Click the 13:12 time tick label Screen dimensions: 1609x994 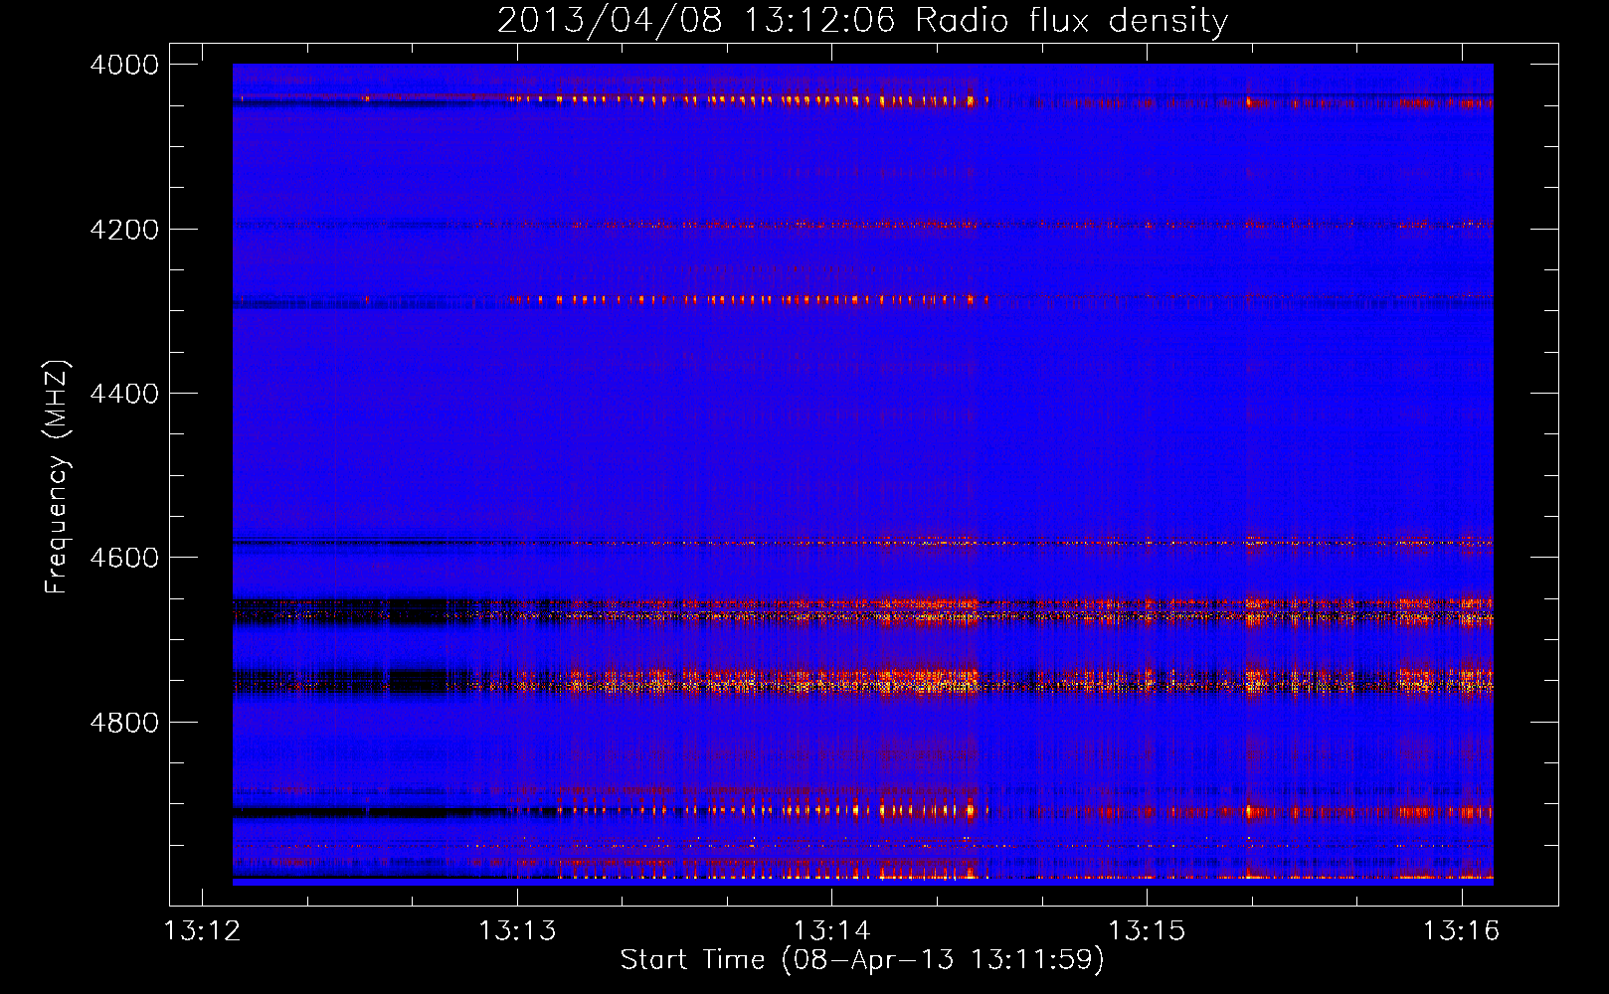[202, 931]
